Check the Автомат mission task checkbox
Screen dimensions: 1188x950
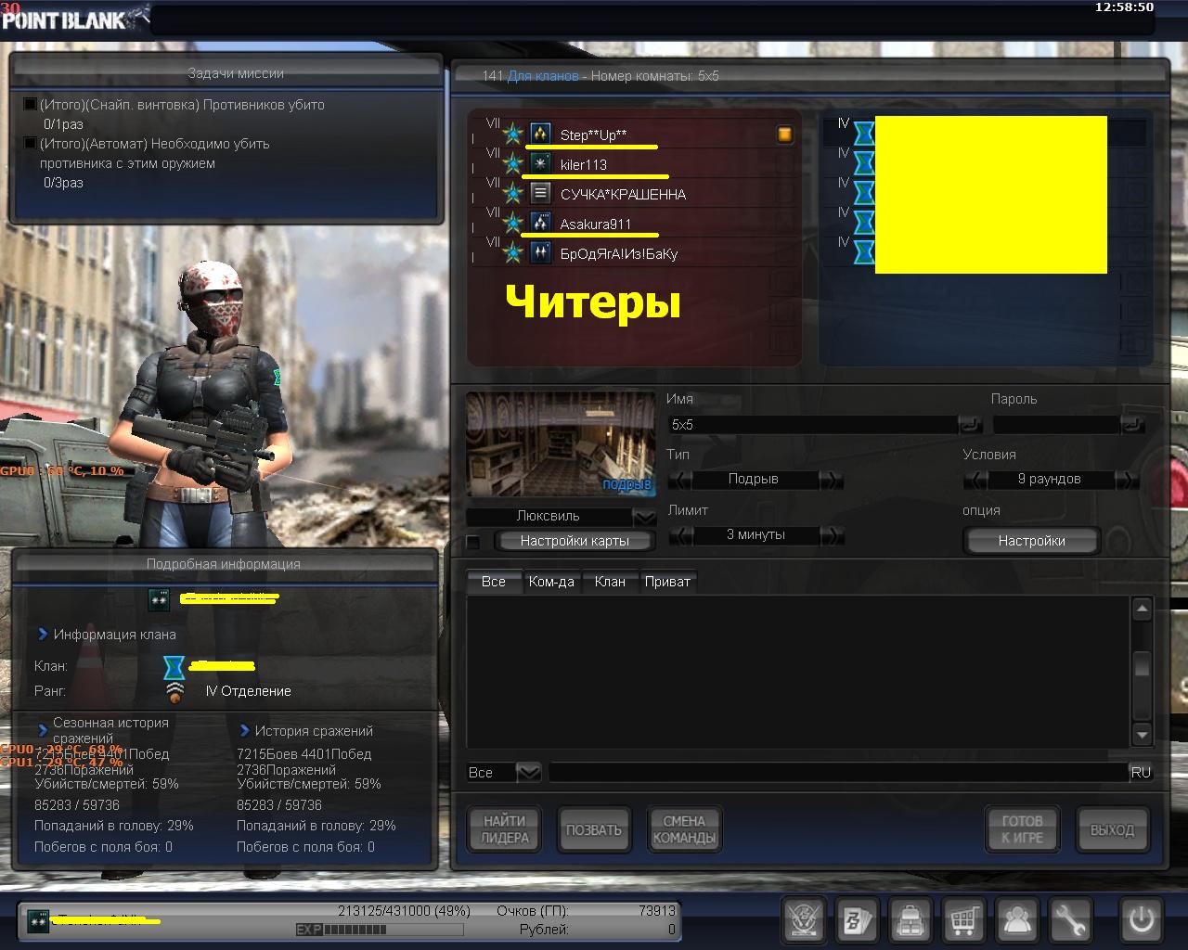pyautogui.click(x=30, y=144)
